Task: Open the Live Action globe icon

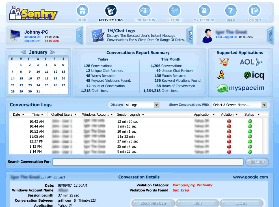Action: tap(145, 10)
